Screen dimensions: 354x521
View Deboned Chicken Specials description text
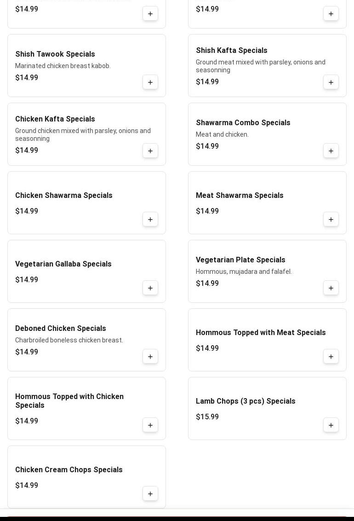pos(69,340)
